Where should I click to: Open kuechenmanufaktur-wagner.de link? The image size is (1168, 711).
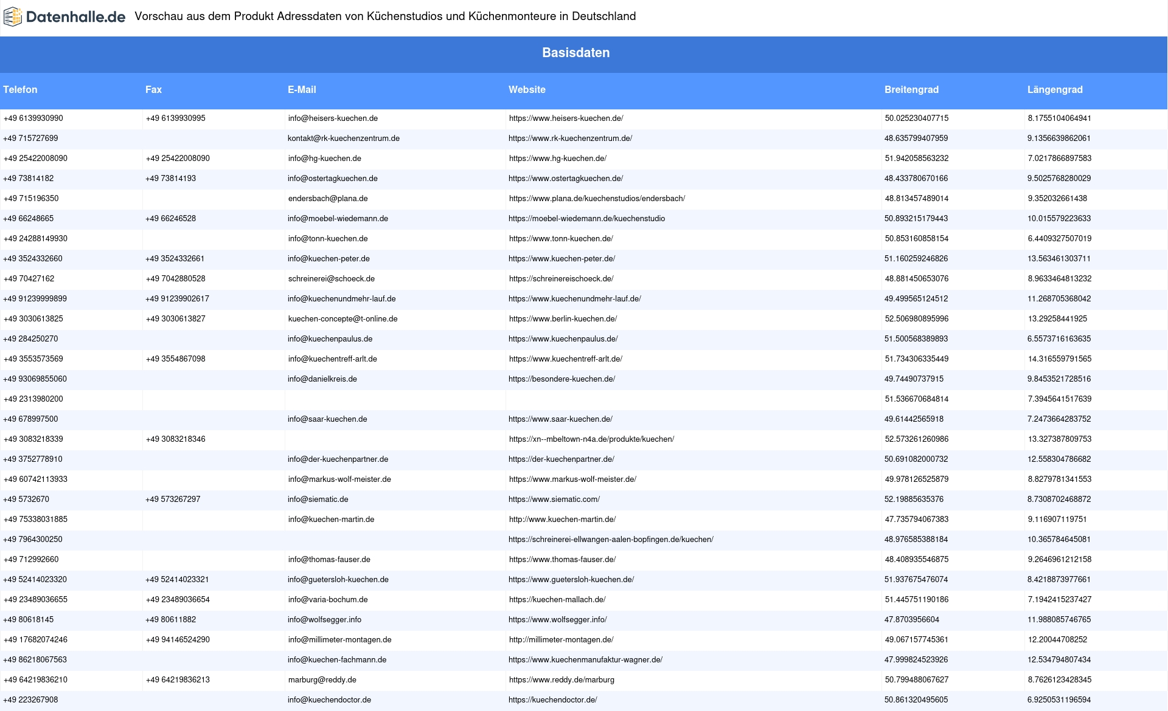click(x=585, y=660)
